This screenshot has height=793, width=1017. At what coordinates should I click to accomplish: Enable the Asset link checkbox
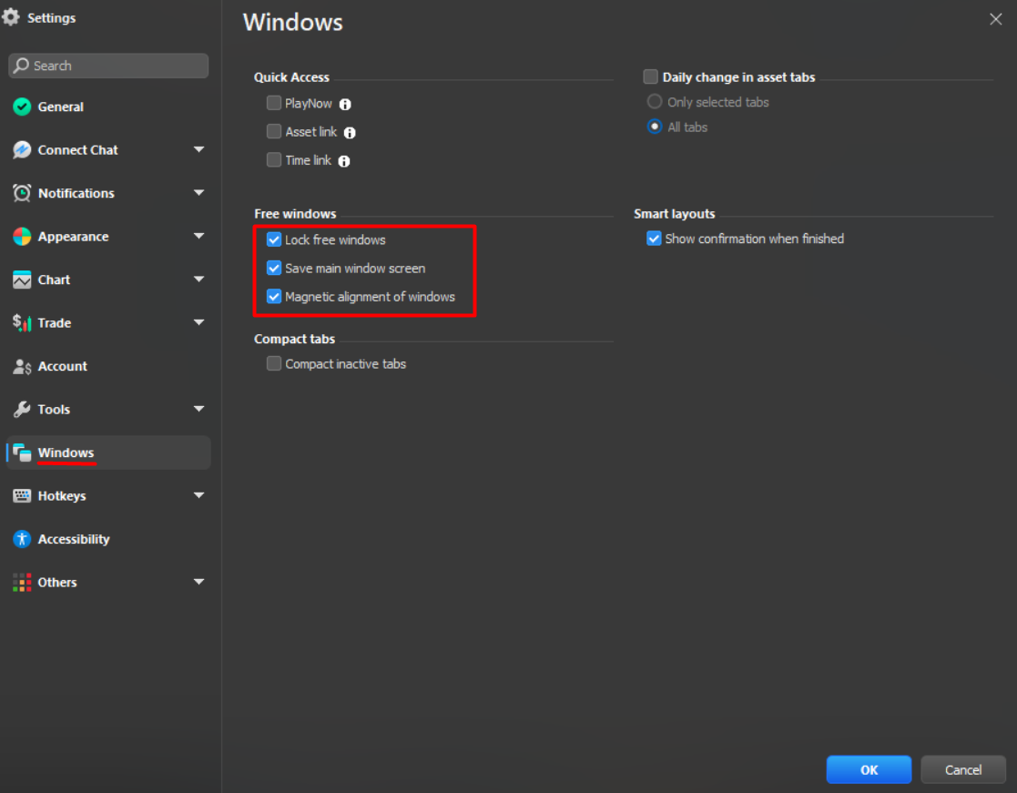point(274,132)
